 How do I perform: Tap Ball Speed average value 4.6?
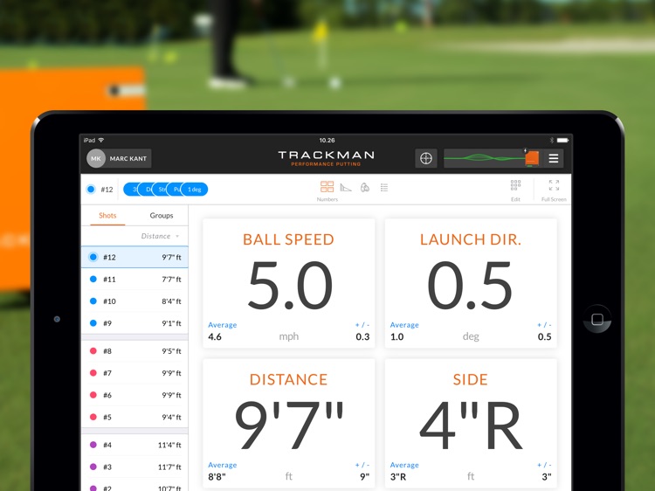(x=215, y=337)
